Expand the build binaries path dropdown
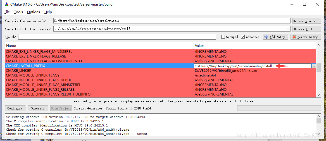Image resolution: width=326 pixels, height=141 pixels. point(288,29)
